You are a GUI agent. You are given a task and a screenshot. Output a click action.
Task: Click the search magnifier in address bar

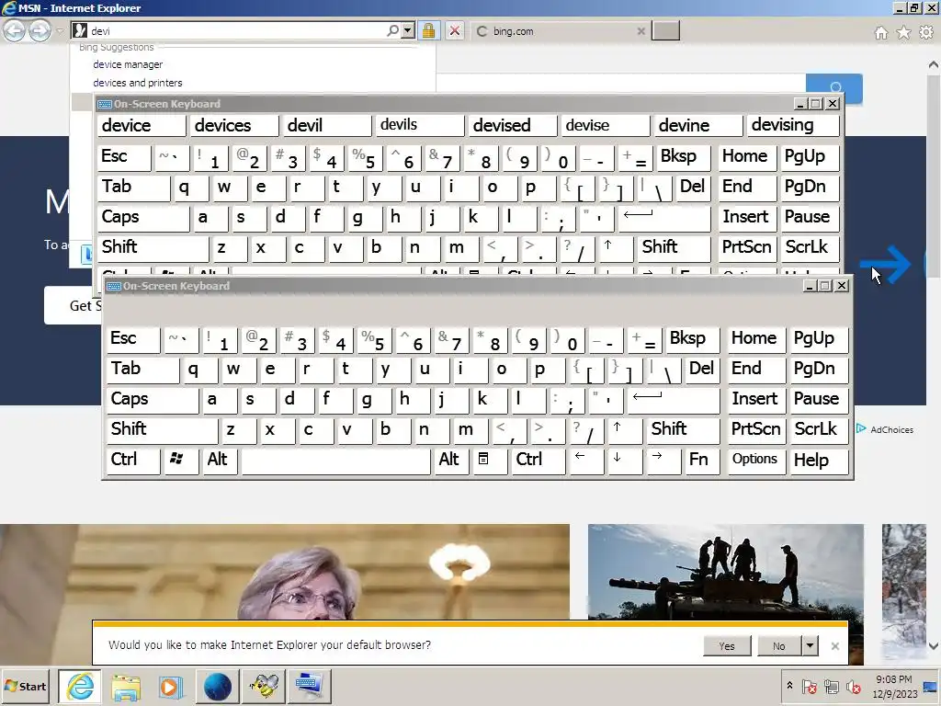tap(392, 30)
